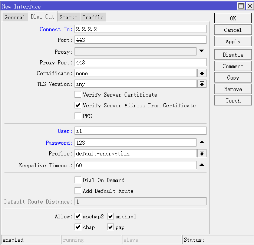Collapse the Keepalive Timeout arrow
Image resolution: width=254 pixels, height=245 pixels.
(201, 165)
